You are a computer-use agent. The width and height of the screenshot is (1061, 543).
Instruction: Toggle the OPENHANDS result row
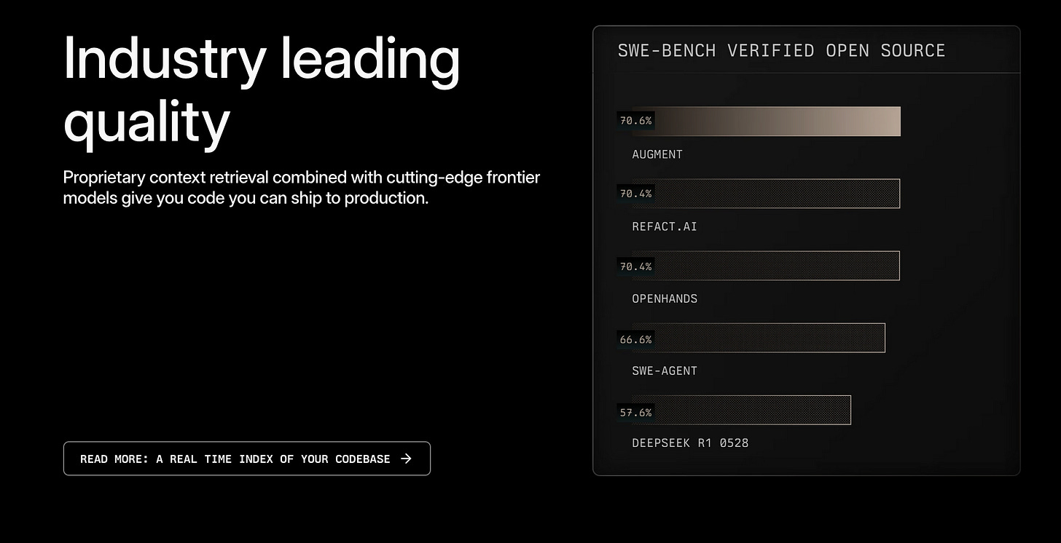[664, 298]
